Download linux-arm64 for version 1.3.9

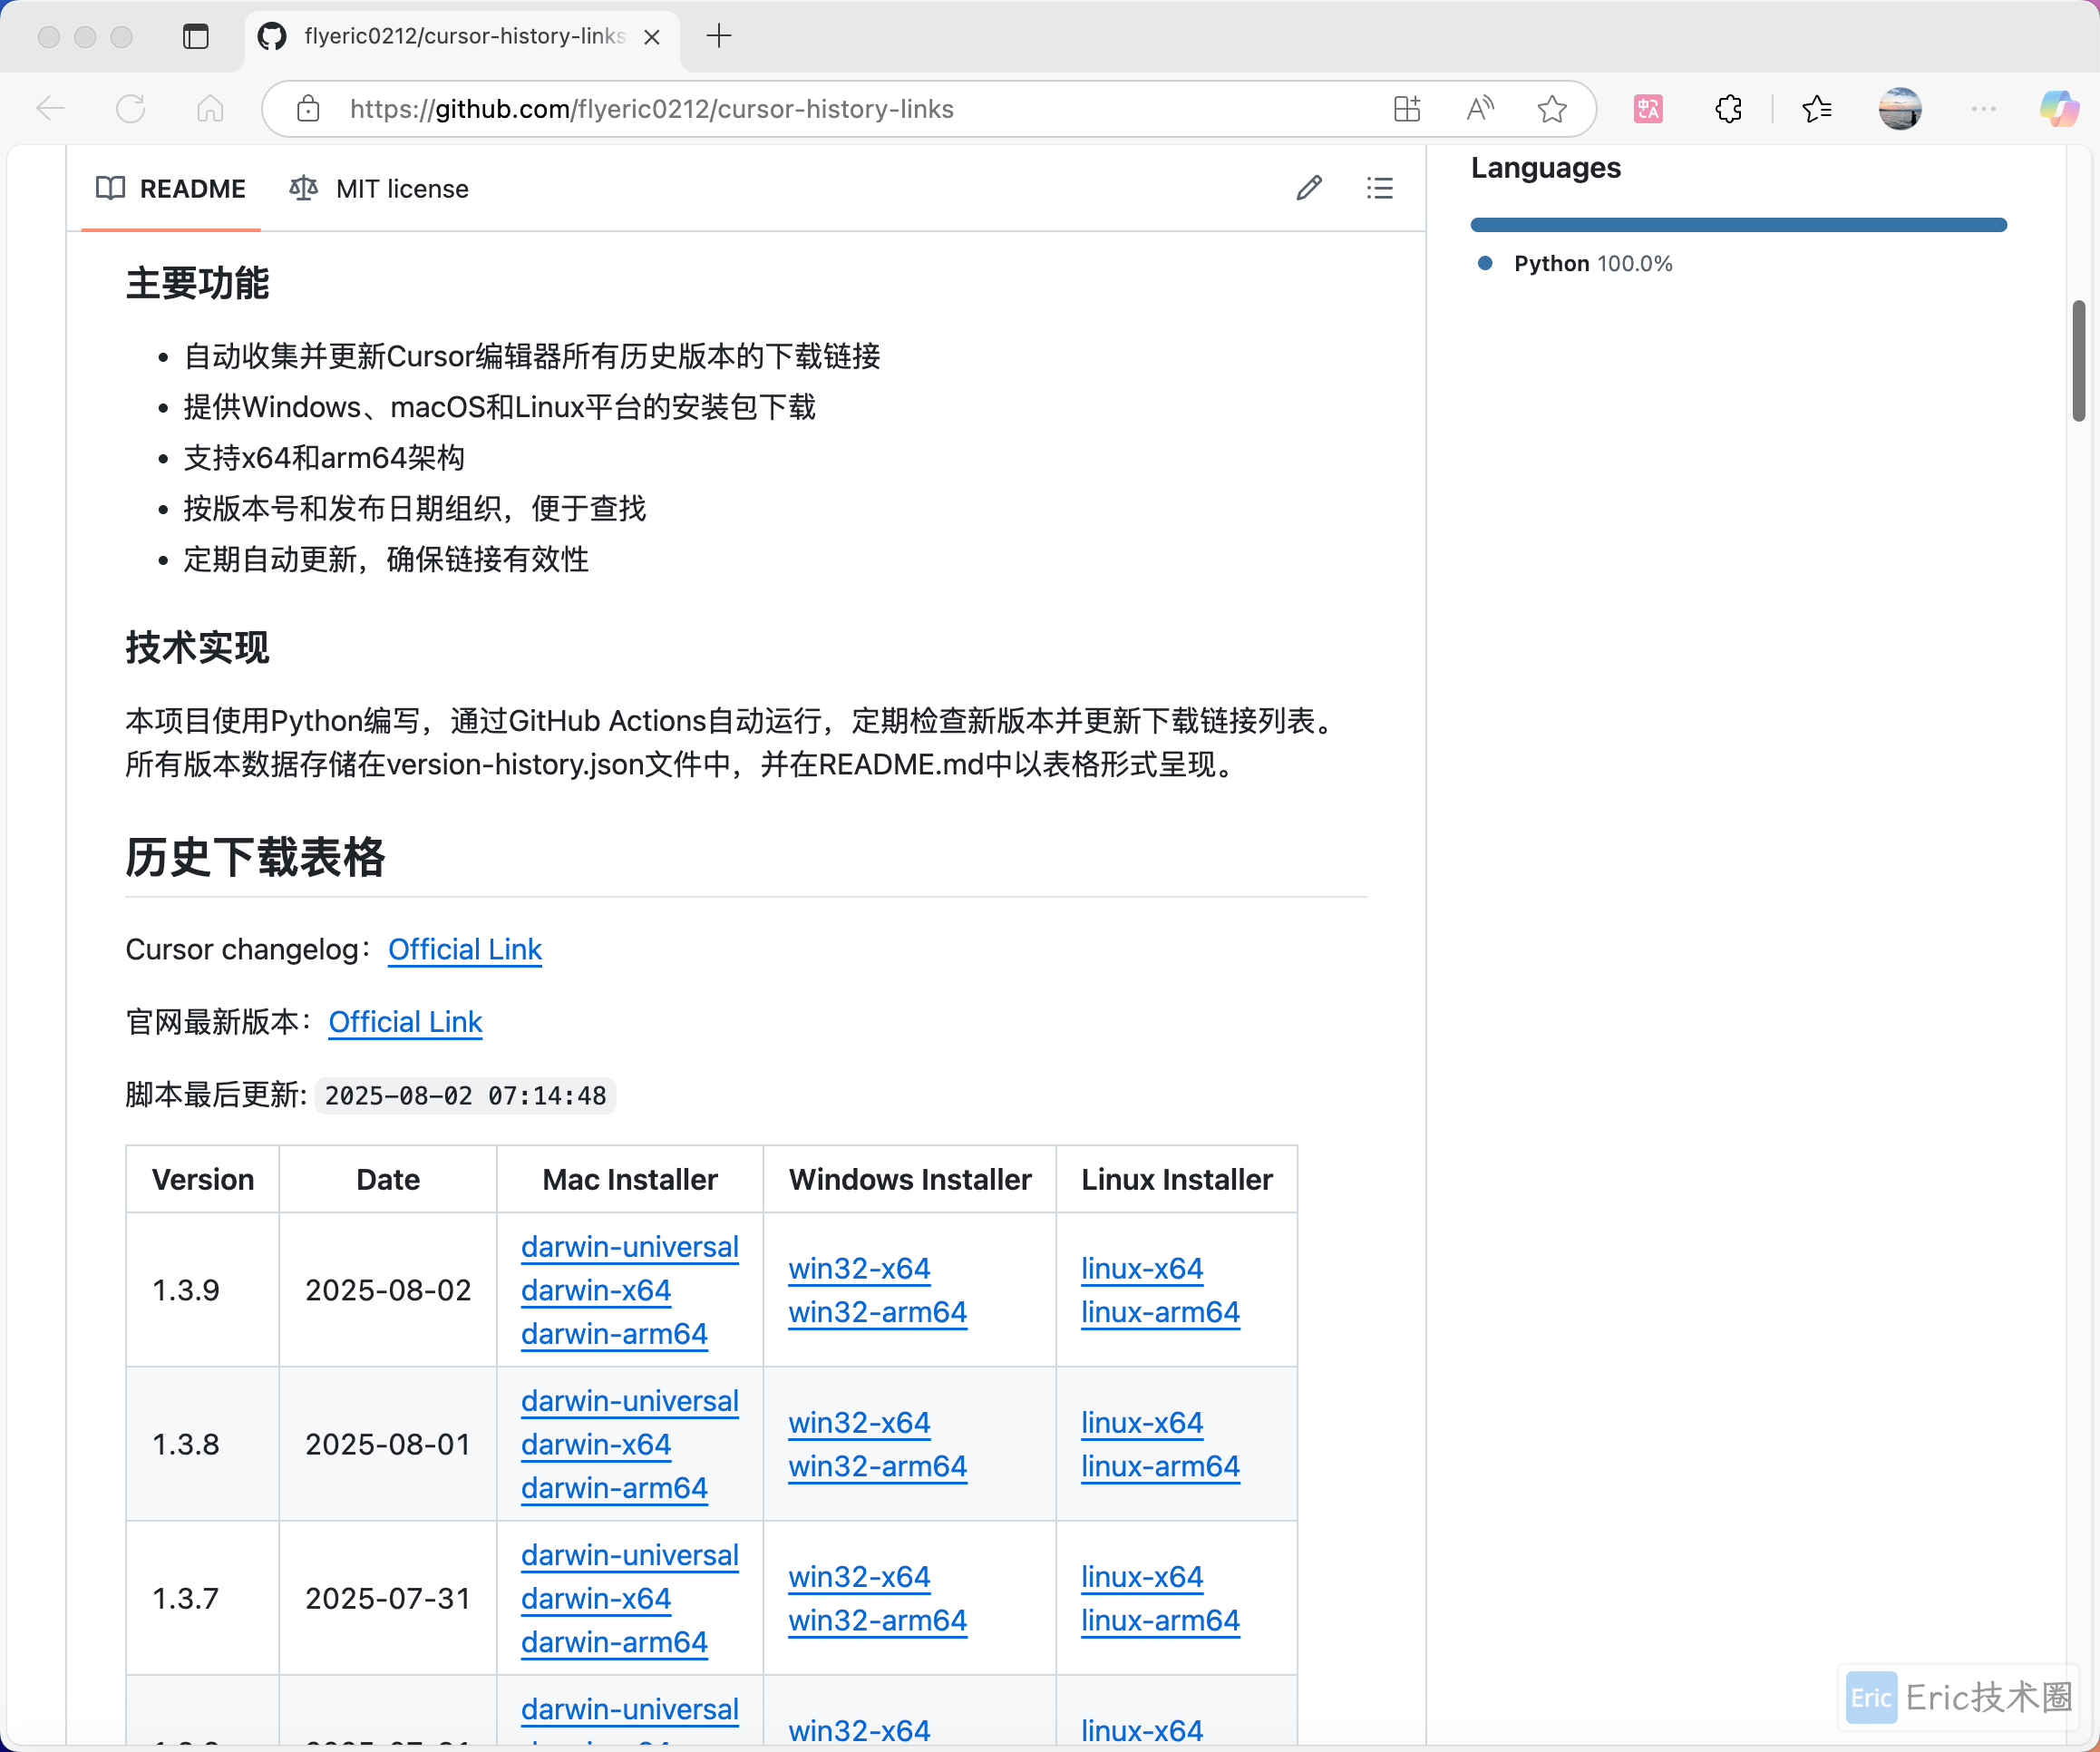pos(1160,1312)
